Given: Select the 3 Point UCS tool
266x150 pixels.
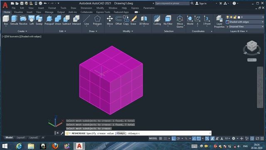Looking at the screenshot, I should pos(207,20).
